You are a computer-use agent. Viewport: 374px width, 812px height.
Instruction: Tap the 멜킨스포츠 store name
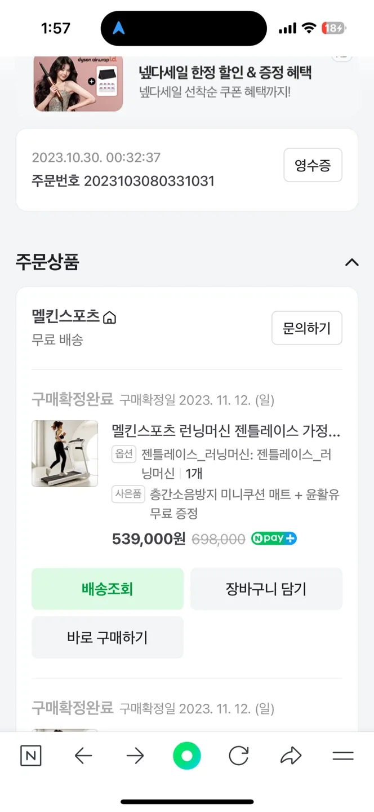[66, 317]
